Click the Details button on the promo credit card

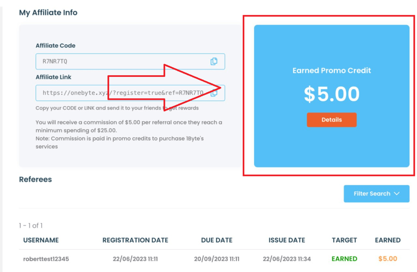pyautogui.click(x=332, y=119)
